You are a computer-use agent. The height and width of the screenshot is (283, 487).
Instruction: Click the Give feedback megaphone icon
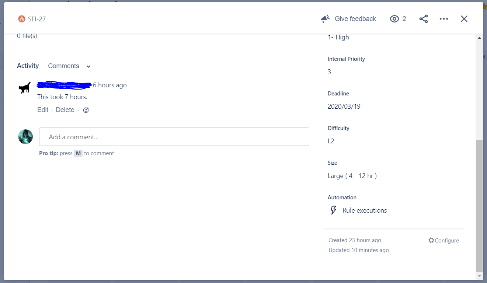coord(325,18)
